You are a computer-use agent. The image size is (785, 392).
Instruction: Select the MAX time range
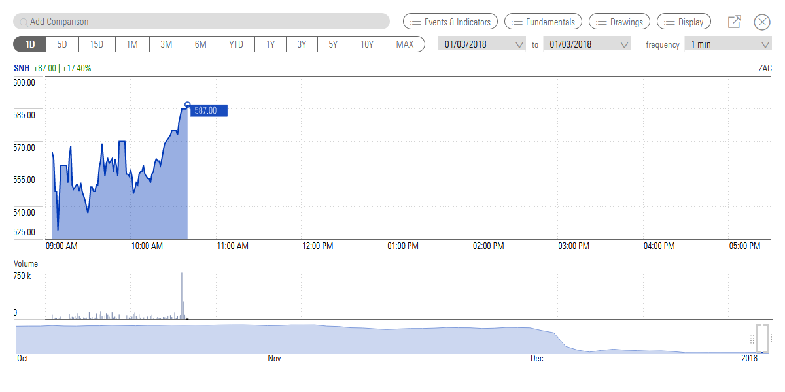[x=401, y=44]
